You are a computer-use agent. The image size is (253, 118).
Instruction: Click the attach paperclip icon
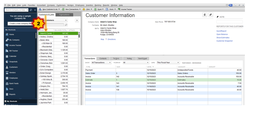[x=205, y=15]
